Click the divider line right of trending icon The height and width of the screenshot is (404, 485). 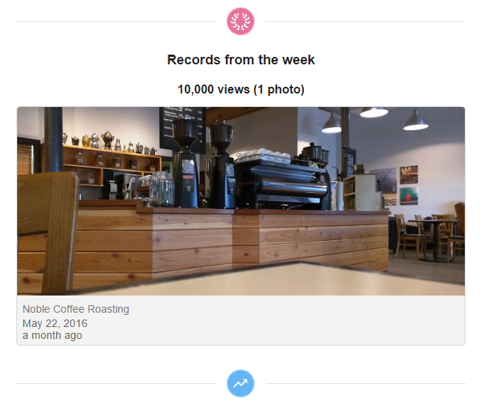tap(365, 383)
